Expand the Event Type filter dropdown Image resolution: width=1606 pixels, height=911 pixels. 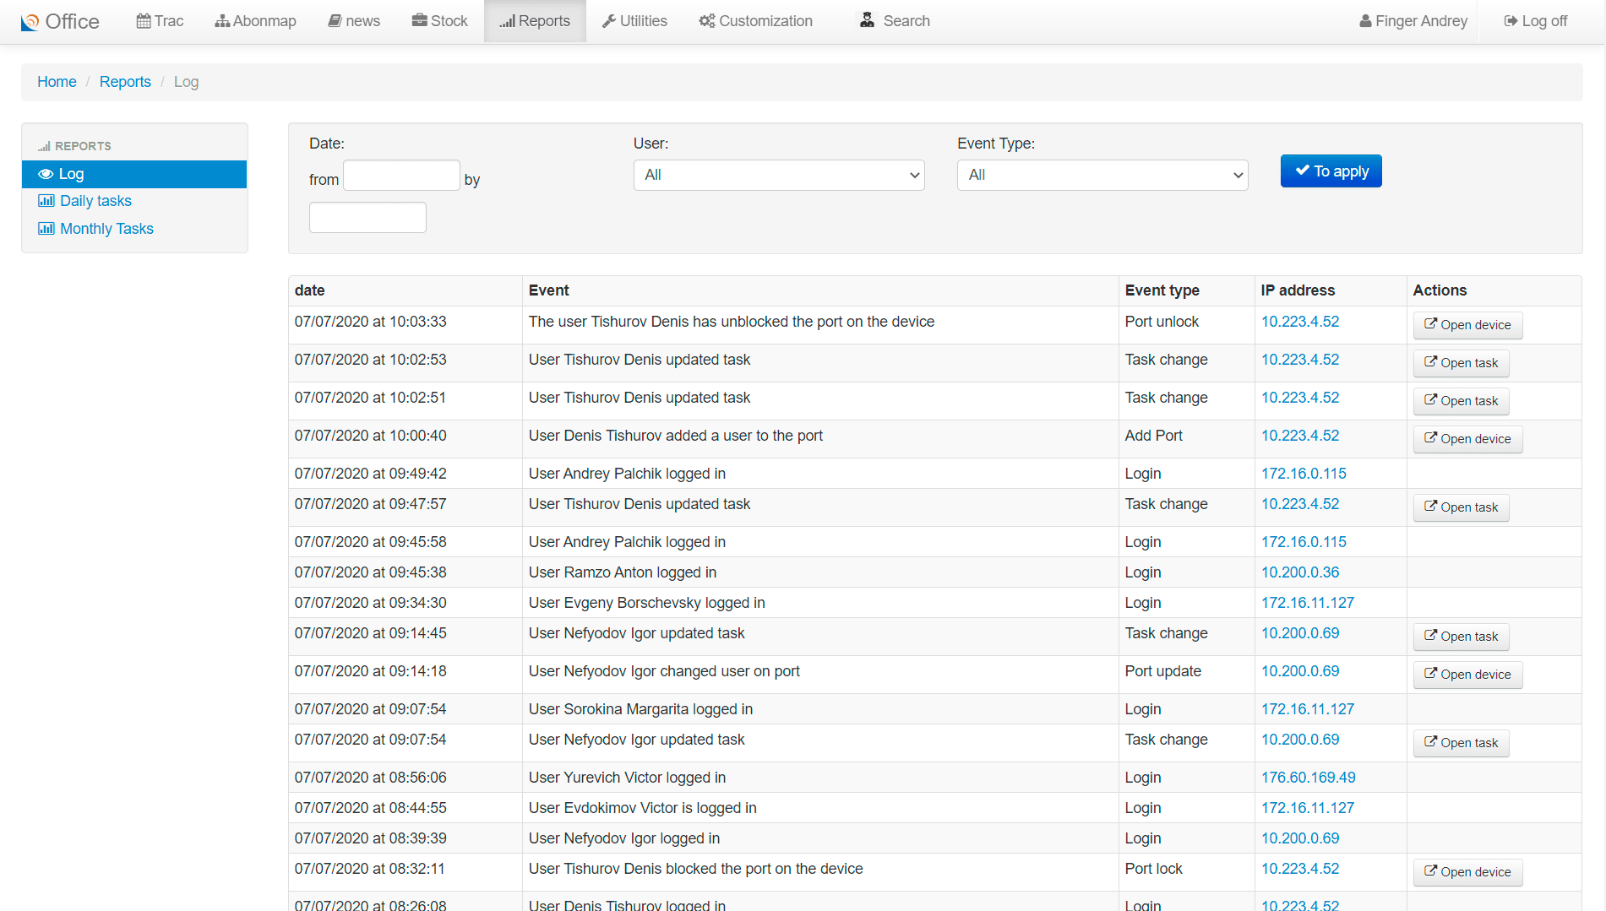click(1102, 176)
